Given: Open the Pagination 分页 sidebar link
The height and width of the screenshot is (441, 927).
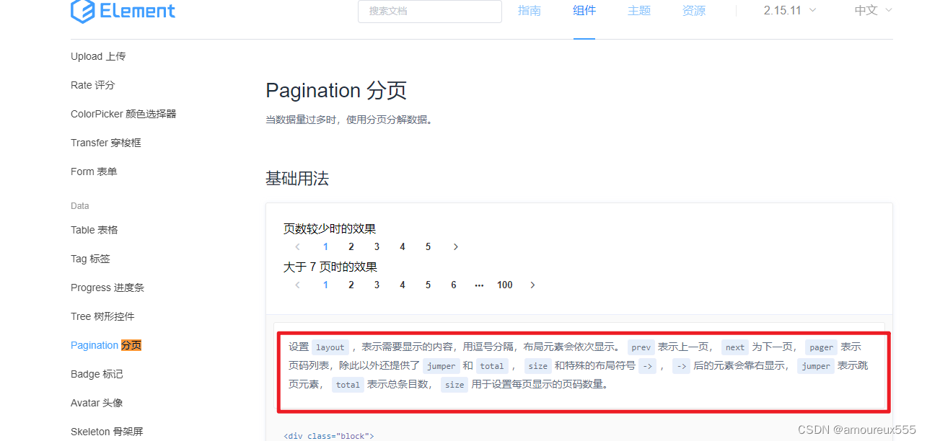Looking at the screenshot, I should point(105,345).
